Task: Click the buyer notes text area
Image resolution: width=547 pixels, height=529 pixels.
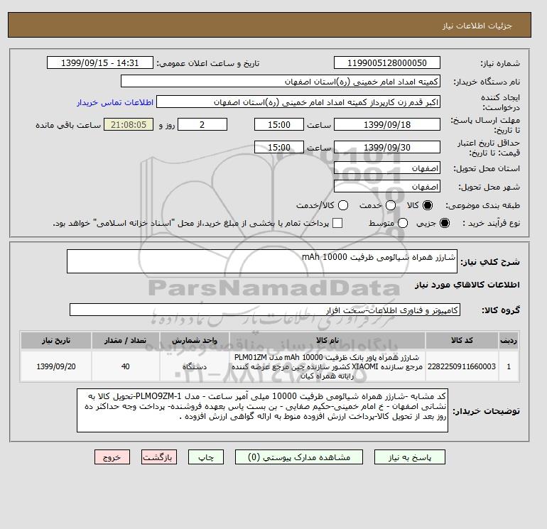Action: [x=262, y=410]
